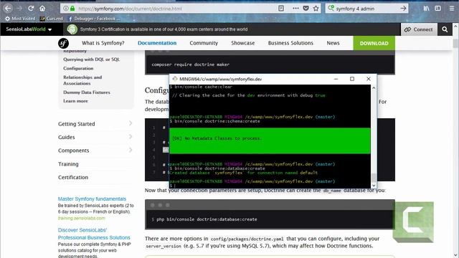This screenshot has height=258, width=459.
Task: Open the Firefox hamburger menu
Action: pos(452,9)
